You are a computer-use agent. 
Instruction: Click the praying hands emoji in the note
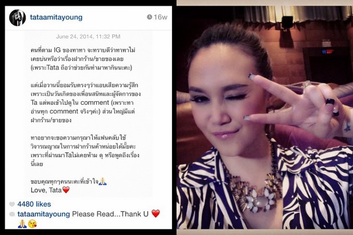(x=102, y=182)
